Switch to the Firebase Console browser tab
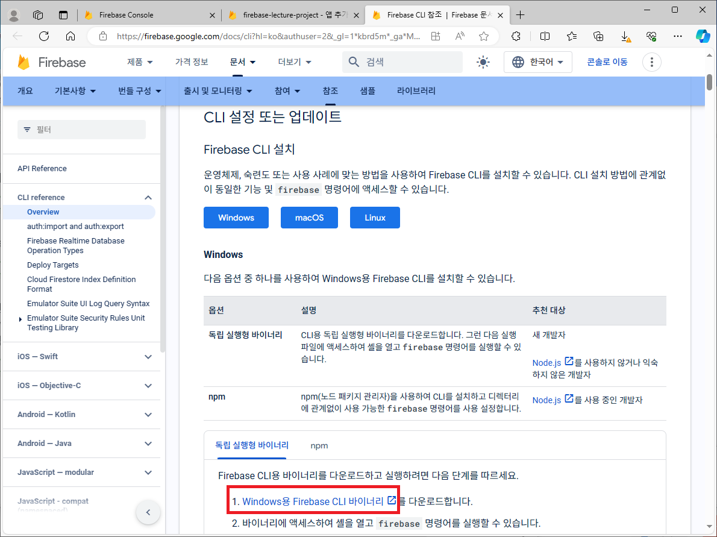The image size is (717, 537). pos(149,15)
